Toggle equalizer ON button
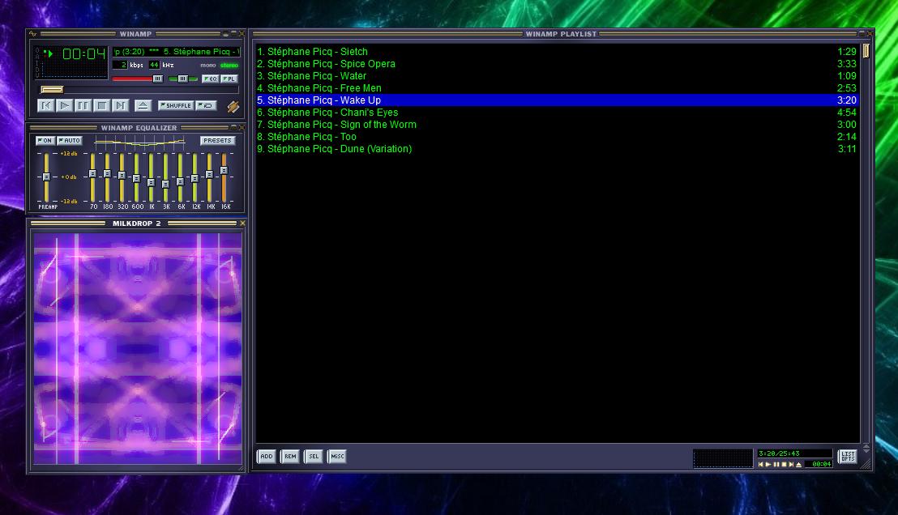This screenshot has height=515, width=898. pos(45,140)
